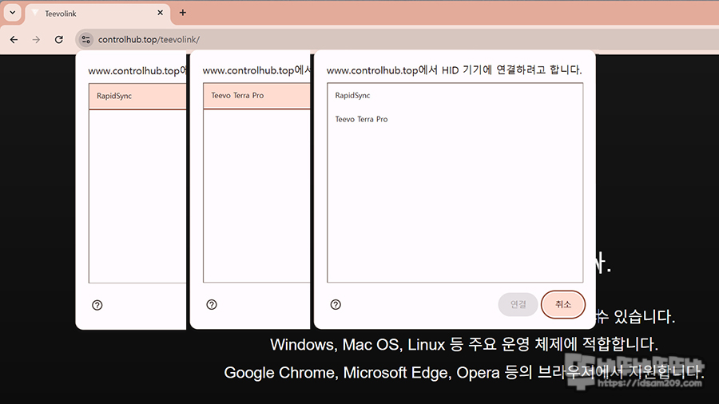719x404 pixels.
Task: Choose Teevo Terra Pro in right HID dialog
Action: 455,119
